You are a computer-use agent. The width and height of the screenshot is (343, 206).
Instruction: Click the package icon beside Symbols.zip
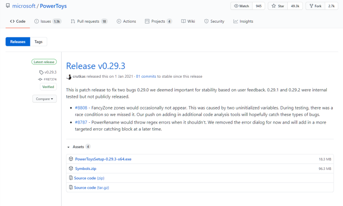(71, 168)
